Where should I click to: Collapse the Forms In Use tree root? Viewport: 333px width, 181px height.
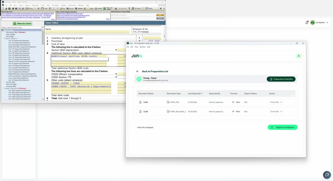point(2,30)
